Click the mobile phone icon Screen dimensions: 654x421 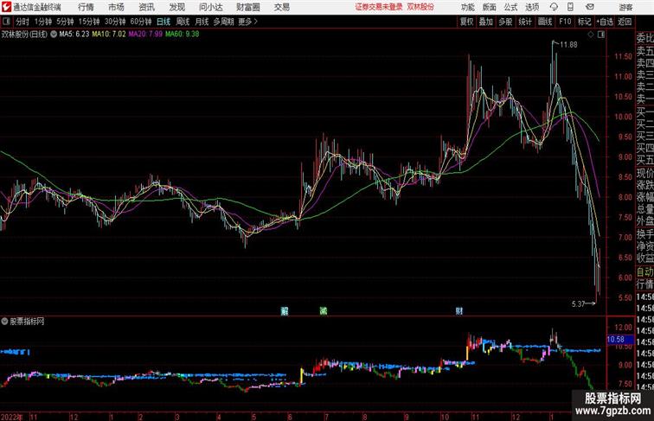(570, 7)
